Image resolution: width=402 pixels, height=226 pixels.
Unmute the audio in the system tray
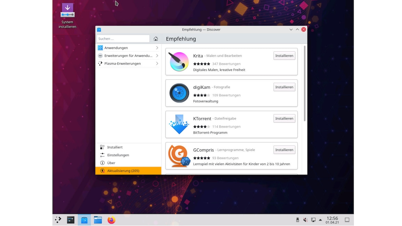(x=305, y=220)
